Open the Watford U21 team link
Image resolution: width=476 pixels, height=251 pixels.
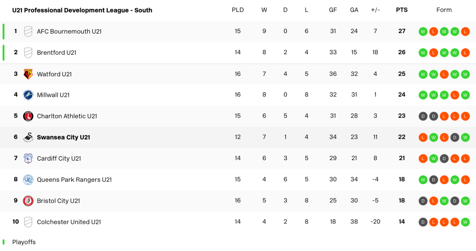[x=54, y=74]
